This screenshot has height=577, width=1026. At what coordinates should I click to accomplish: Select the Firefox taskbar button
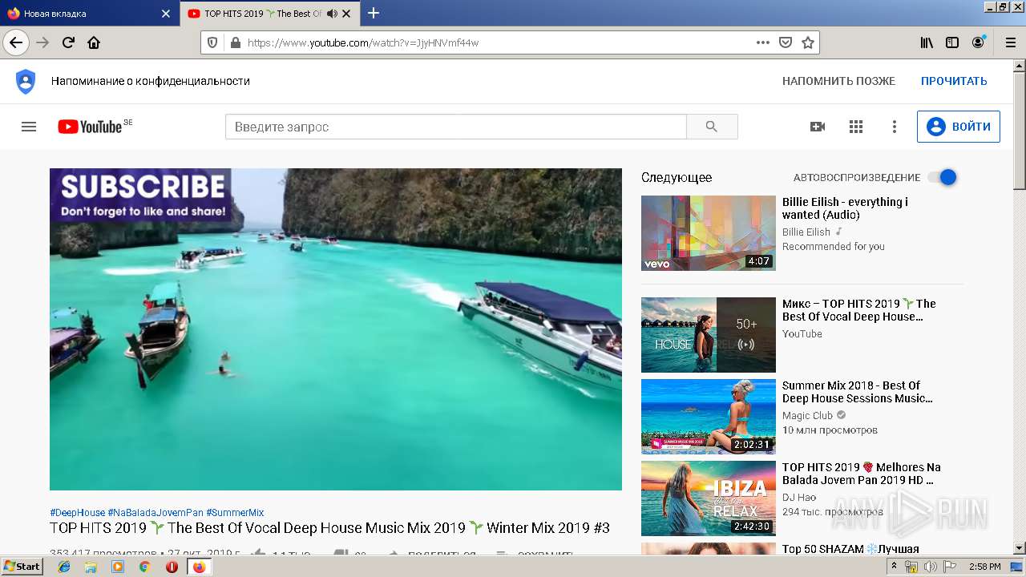(x=199, y=567)
